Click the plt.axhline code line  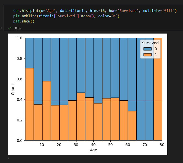click(x=66, y=16)
